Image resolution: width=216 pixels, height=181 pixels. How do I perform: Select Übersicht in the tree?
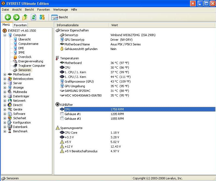click(25, 39)
